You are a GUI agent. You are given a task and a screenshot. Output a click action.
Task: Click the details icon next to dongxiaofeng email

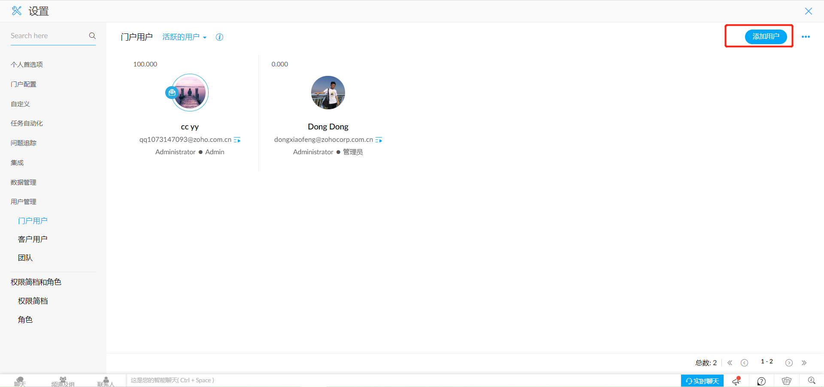[x=379, y=140]
